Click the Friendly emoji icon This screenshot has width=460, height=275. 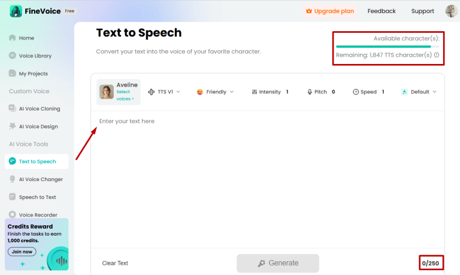click(199, 92)
